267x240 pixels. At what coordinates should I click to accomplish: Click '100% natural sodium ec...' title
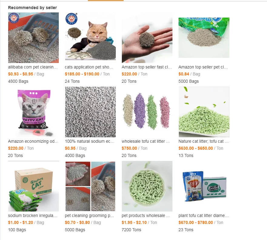point(90,141)
